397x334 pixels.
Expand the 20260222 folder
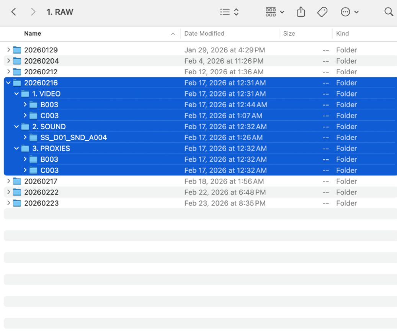[x=8, y=192]
